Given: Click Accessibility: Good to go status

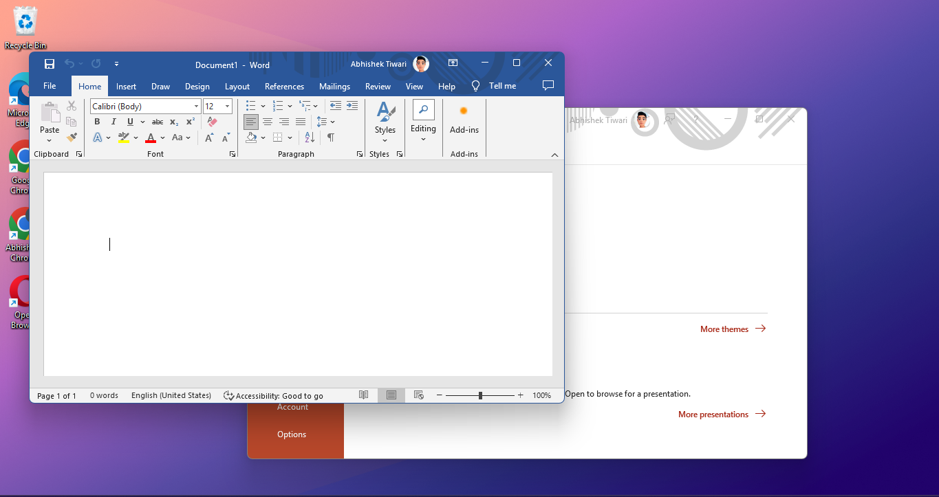Looking at the screenshot, I should (273, 396).
